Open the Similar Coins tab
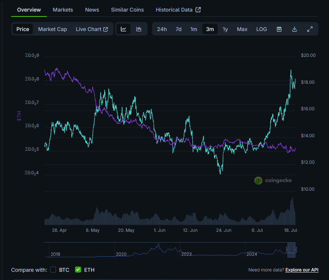The height and width of the screenshot is (280, 329). click(127, 10)
